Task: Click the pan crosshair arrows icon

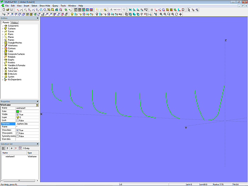Action: pos(181,14)
